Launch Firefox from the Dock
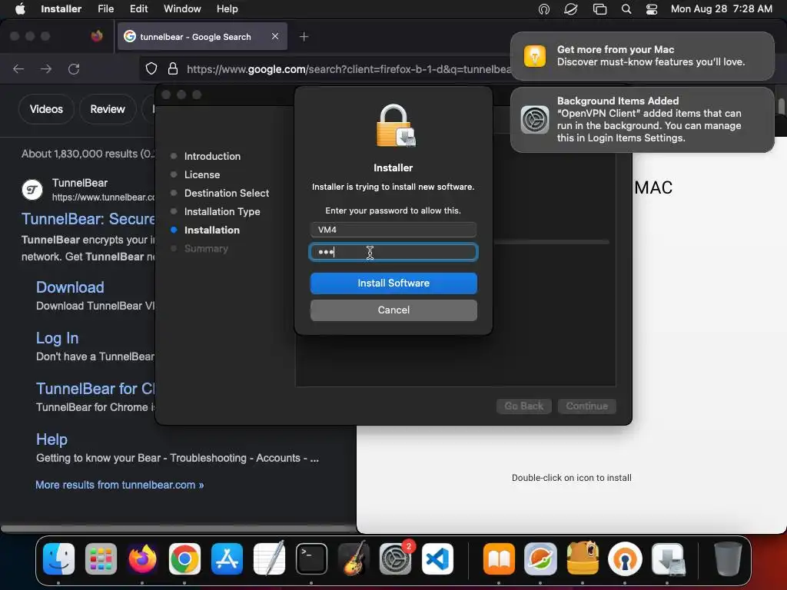The width and height of the screenshot is (787, 590). point(142,559)
